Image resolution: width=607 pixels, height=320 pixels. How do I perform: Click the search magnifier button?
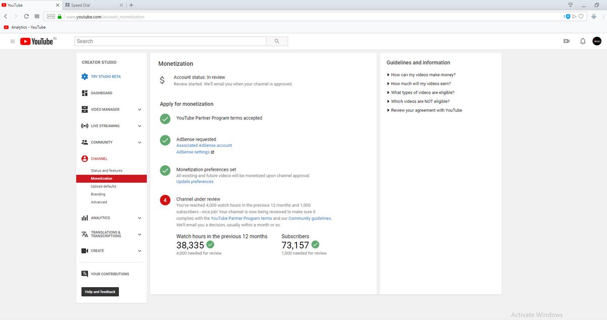(277, 42)
